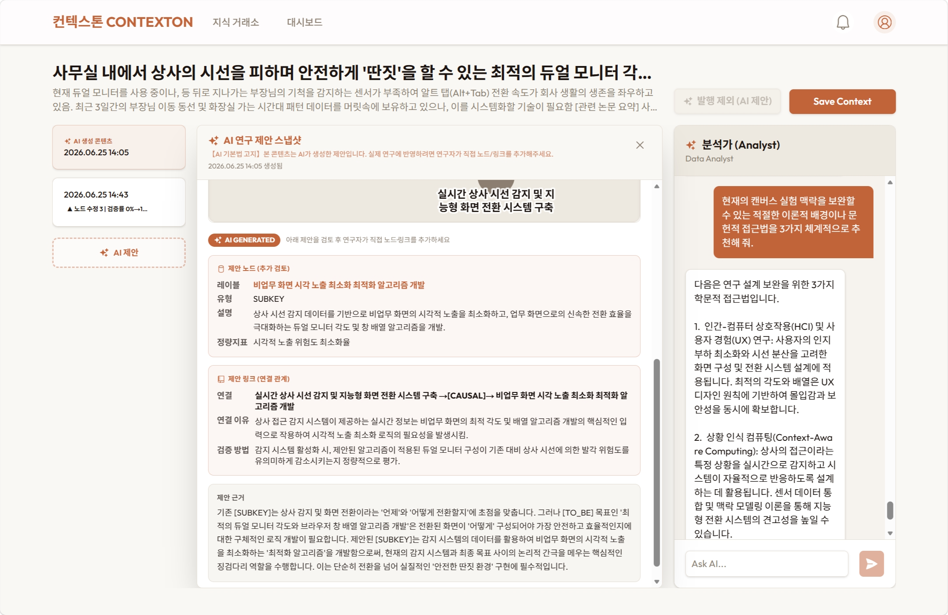Click the center panel scroll down arrow
The image size is (948, 615).
point(657,582)
